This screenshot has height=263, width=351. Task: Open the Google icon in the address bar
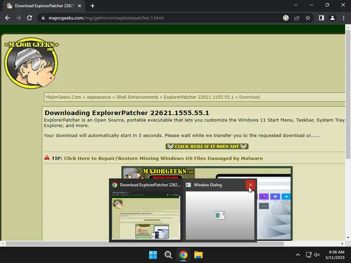coord(286,18)
